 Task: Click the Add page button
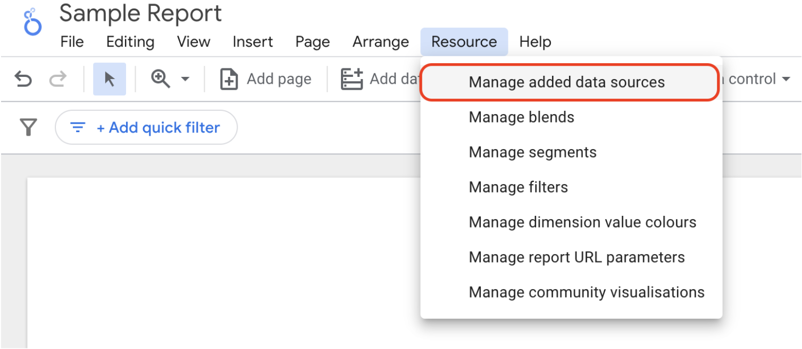(x=265, y=79)
